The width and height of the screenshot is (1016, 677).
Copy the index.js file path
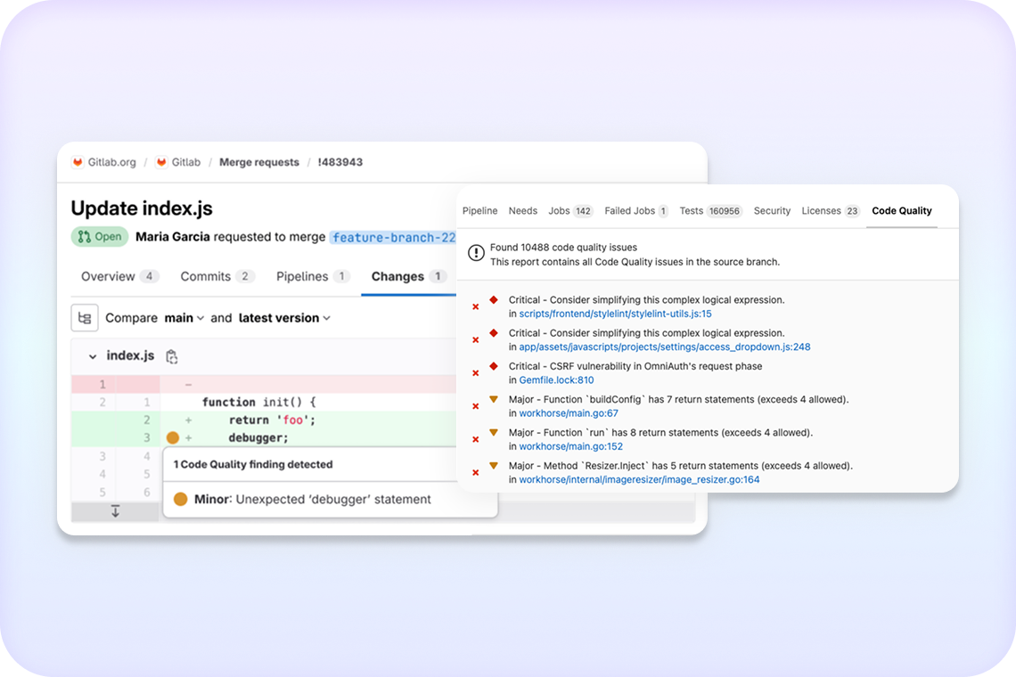[x=172, y=356]
